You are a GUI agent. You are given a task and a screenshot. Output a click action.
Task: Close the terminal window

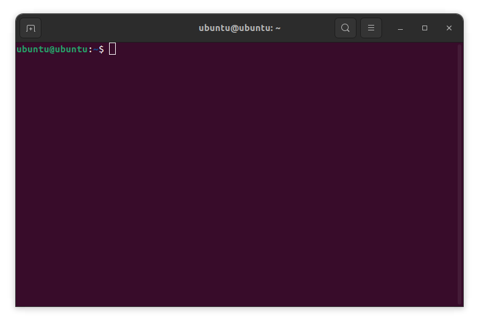pos(449,28)
